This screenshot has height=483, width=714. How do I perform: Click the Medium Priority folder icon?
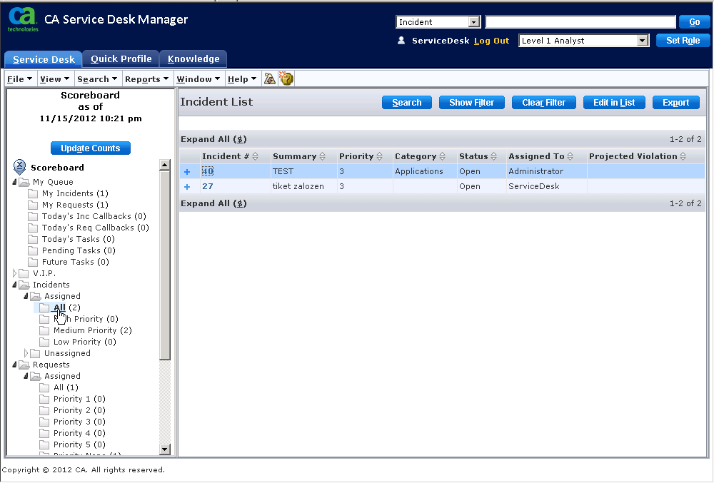(44, 330)
